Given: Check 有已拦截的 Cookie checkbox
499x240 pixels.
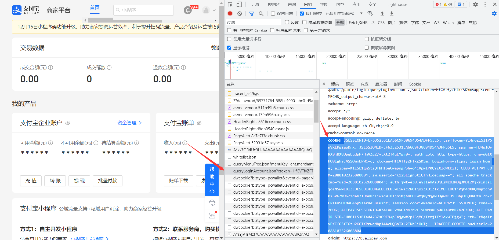Looking at the screenshot, I should [x=229, y=30].
